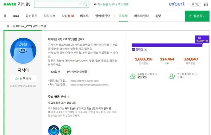The width and height of the screenshot is (211, 135).
Task: Click the 1,141 value
Action: pos(180,77)
